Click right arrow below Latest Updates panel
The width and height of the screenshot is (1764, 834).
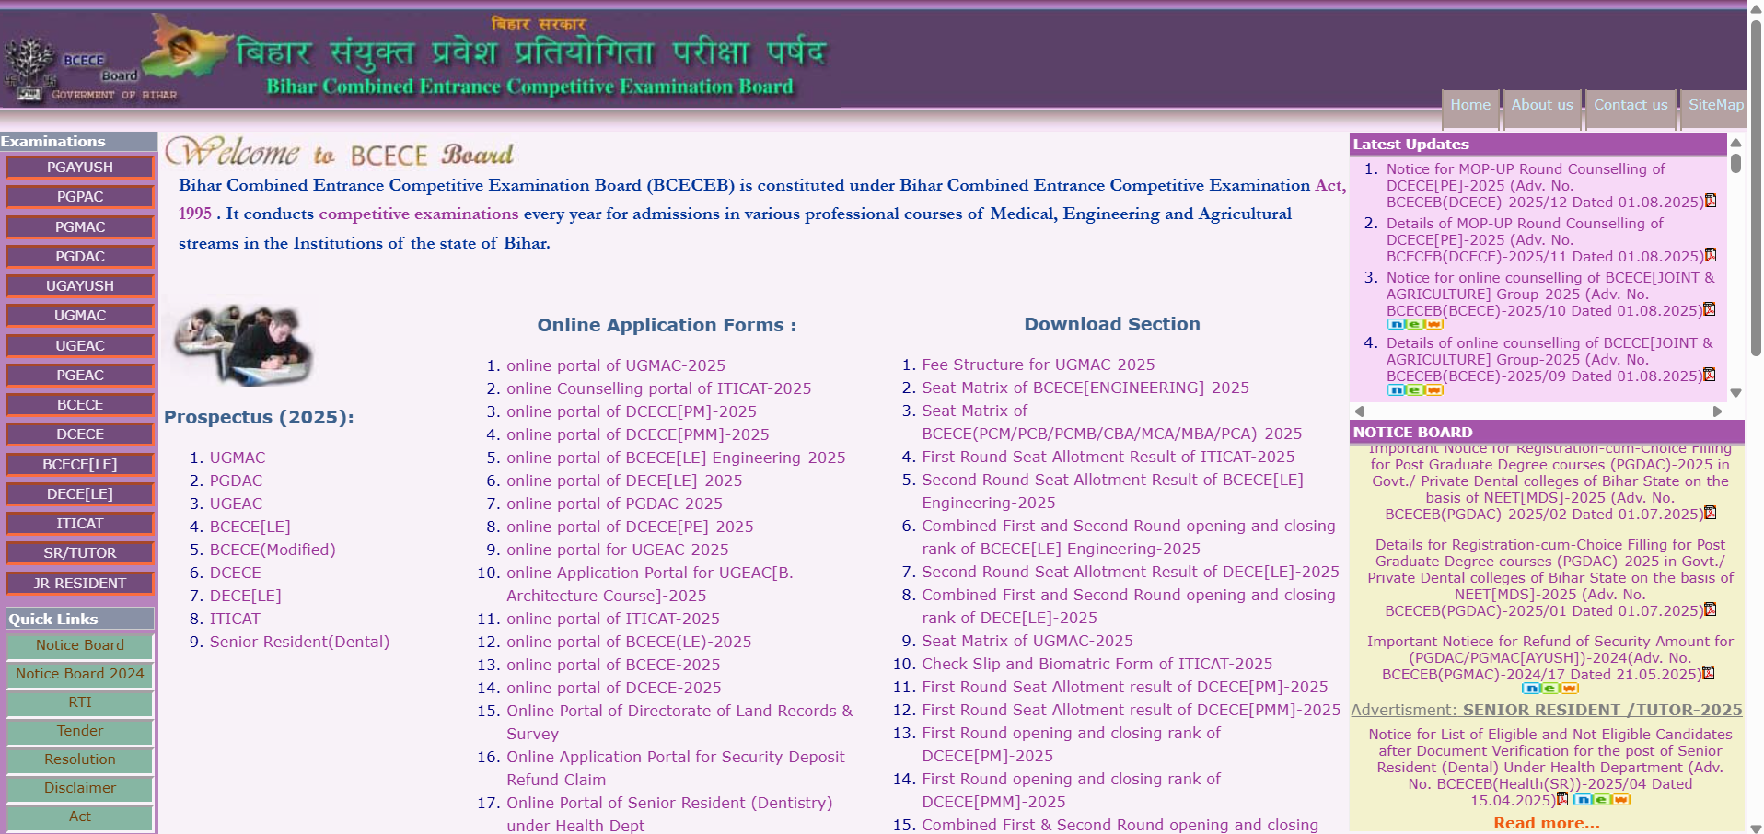coord(1717,411)
